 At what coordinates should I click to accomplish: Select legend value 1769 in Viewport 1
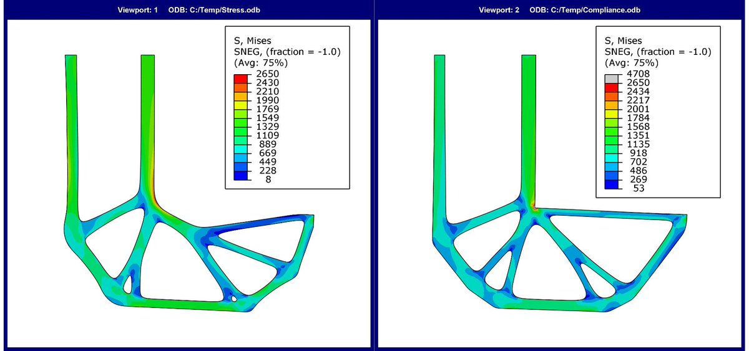(x=267, y=109)
